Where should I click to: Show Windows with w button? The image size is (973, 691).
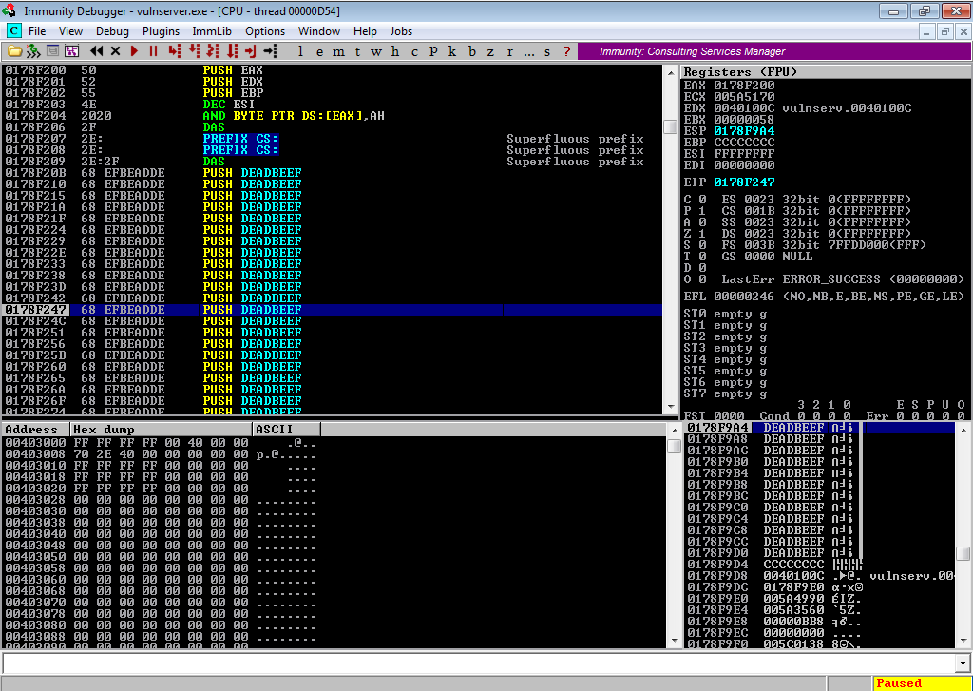click(376, 51)
